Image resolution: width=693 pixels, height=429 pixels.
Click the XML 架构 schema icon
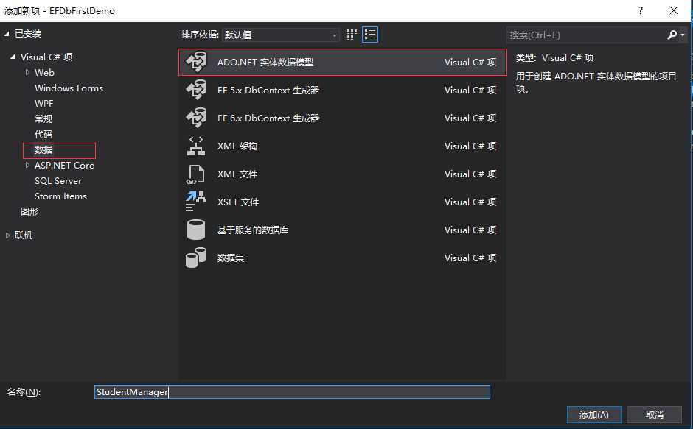[x=196, y=146]
